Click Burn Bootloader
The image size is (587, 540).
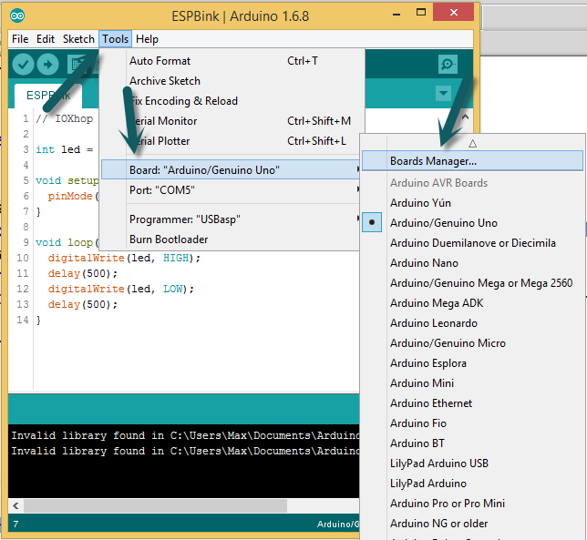tap(231, 239)
